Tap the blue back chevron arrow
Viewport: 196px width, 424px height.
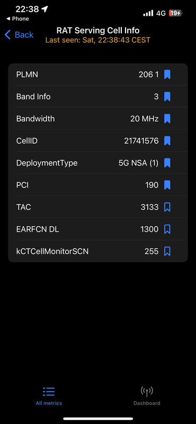[7, 34]
